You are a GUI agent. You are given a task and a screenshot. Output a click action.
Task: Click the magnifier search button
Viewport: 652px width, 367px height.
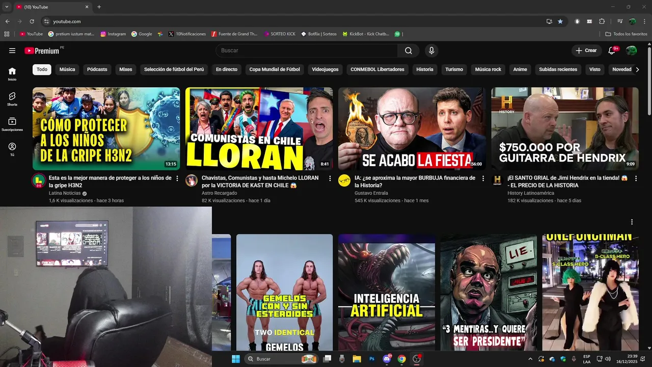(409, 50)
